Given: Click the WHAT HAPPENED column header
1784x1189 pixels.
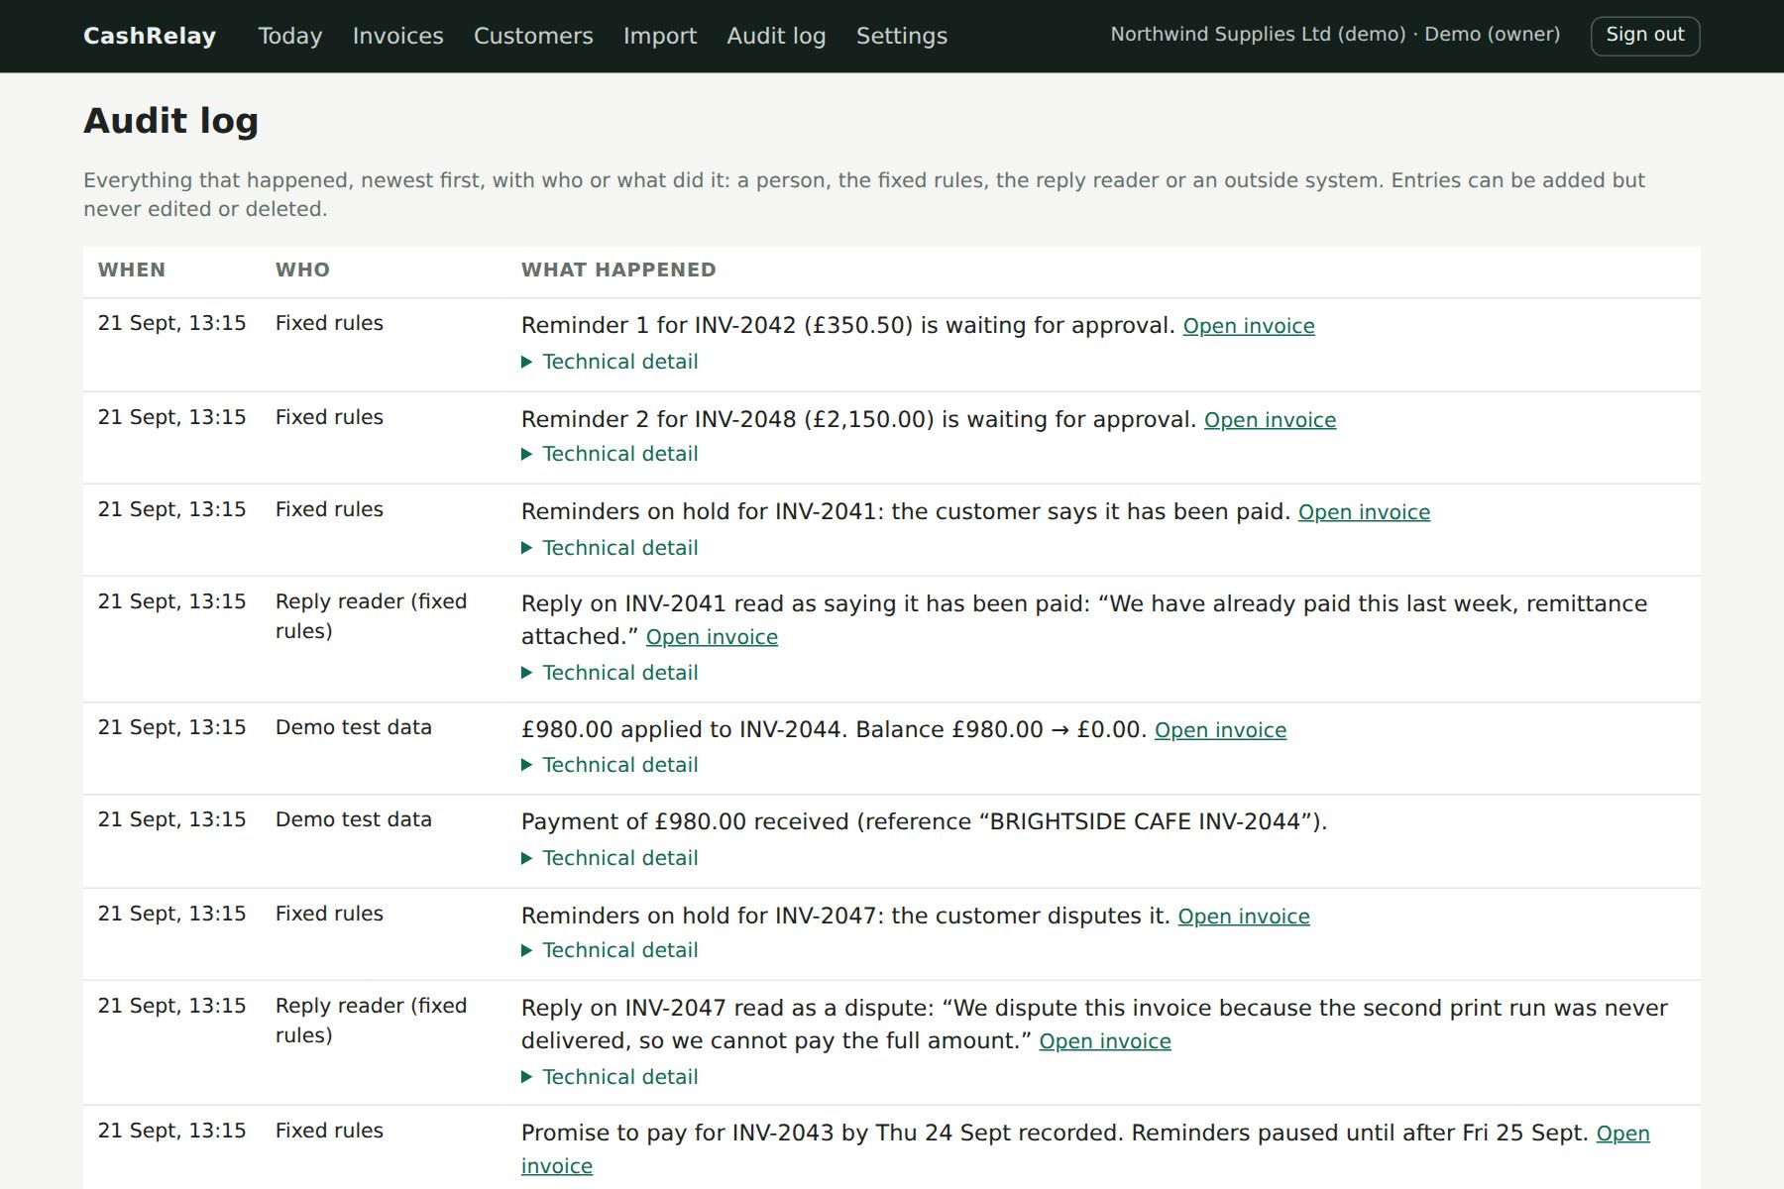Looking at the screenshot, I should (618, 270).
